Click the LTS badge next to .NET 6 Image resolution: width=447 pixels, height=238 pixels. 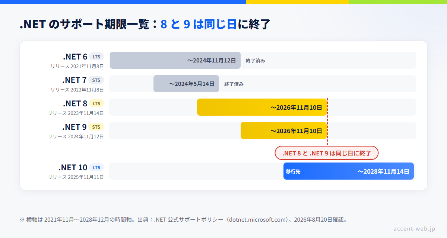[x=96, y=57]
